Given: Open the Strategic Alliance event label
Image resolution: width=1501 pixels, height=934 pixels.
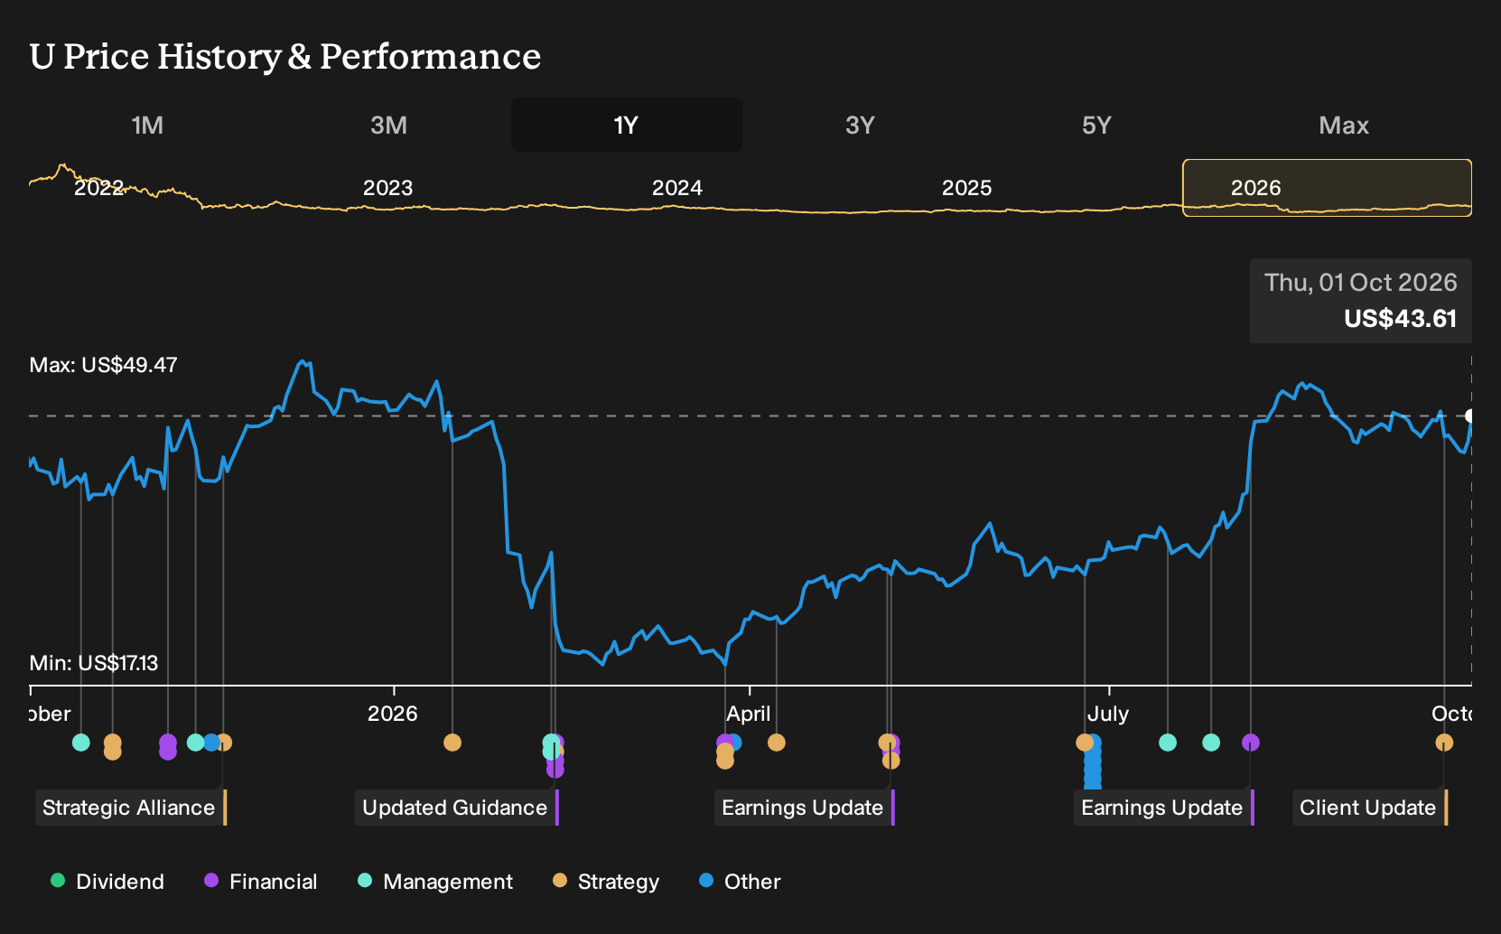Looking at the screenshot, I should pyautogui.click(x=131, y=808).
